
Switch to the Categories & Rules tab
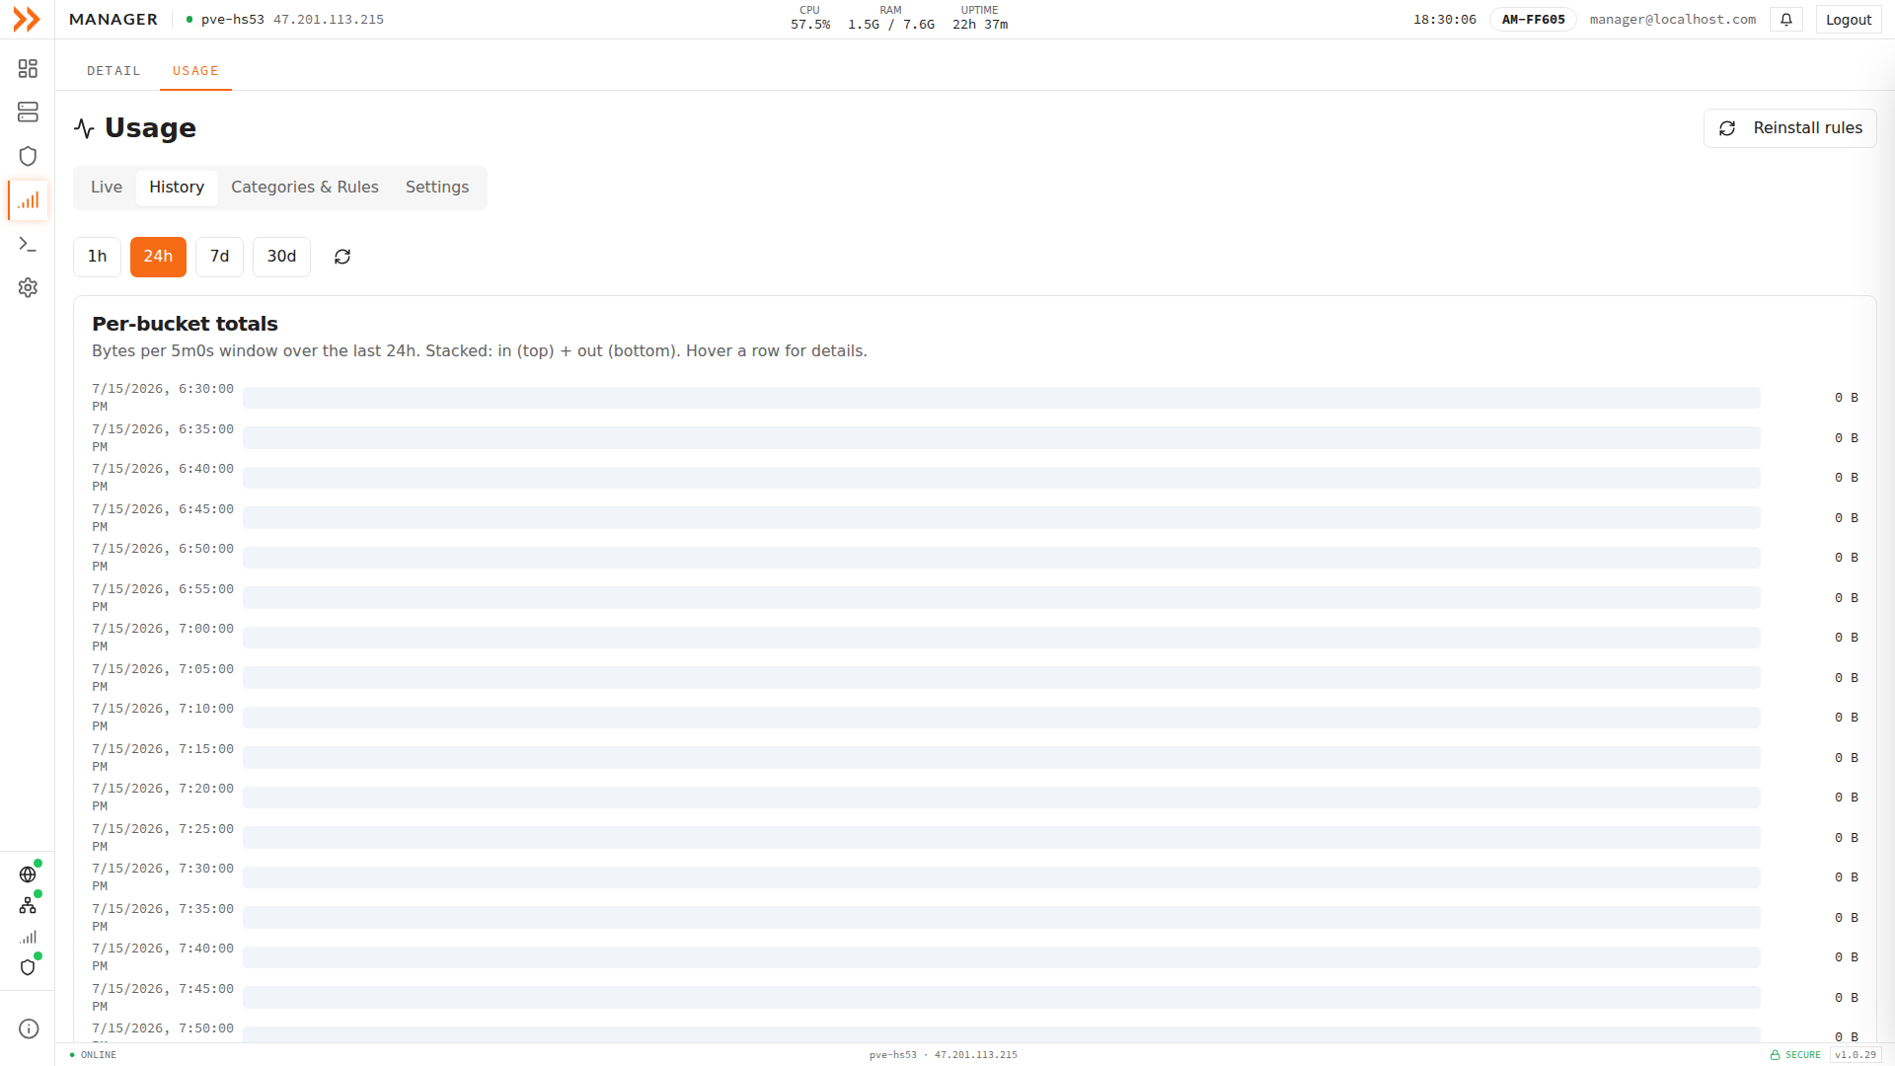coord(305,188)
